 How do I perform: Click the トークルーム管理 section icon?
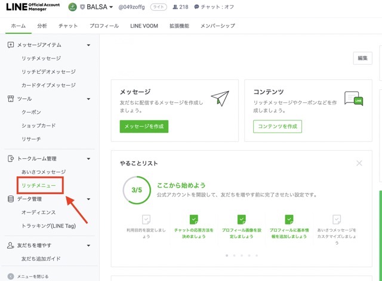pyautogui.click(x=11, y=158)
